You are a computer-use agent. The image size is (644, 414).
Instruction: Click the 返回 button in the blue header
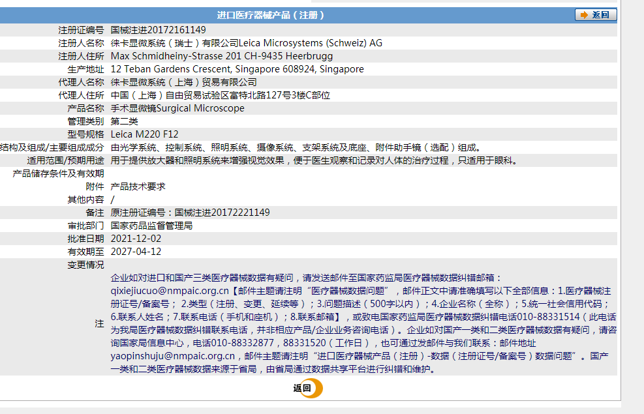(596, 15)
